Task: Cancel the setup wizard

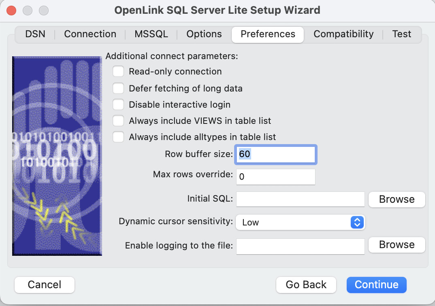Action: pos(45,285)
